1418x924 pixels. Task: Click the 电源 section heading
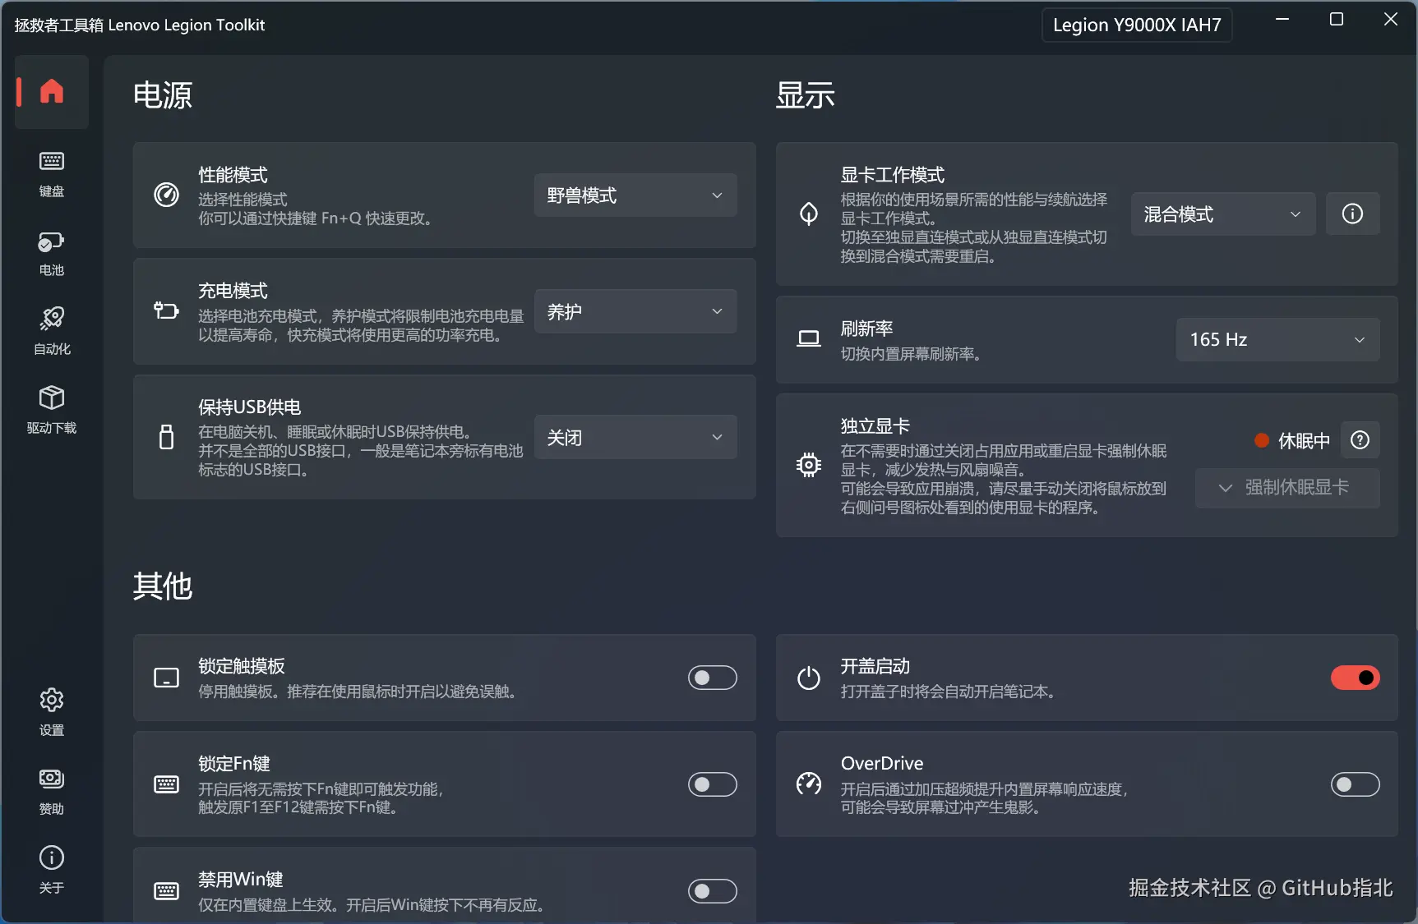click(163, 95)
